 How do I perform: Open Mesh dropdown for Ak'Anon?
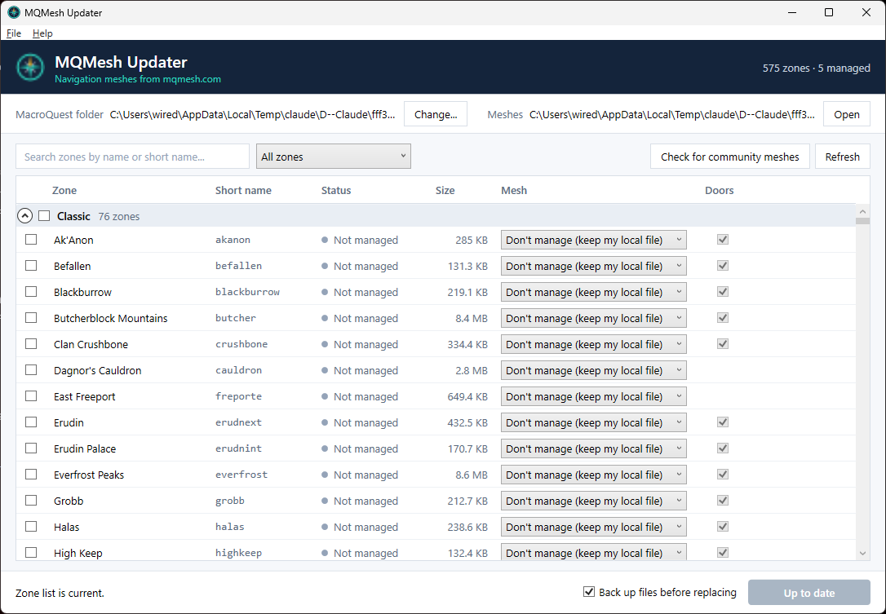tap(594, 240)
